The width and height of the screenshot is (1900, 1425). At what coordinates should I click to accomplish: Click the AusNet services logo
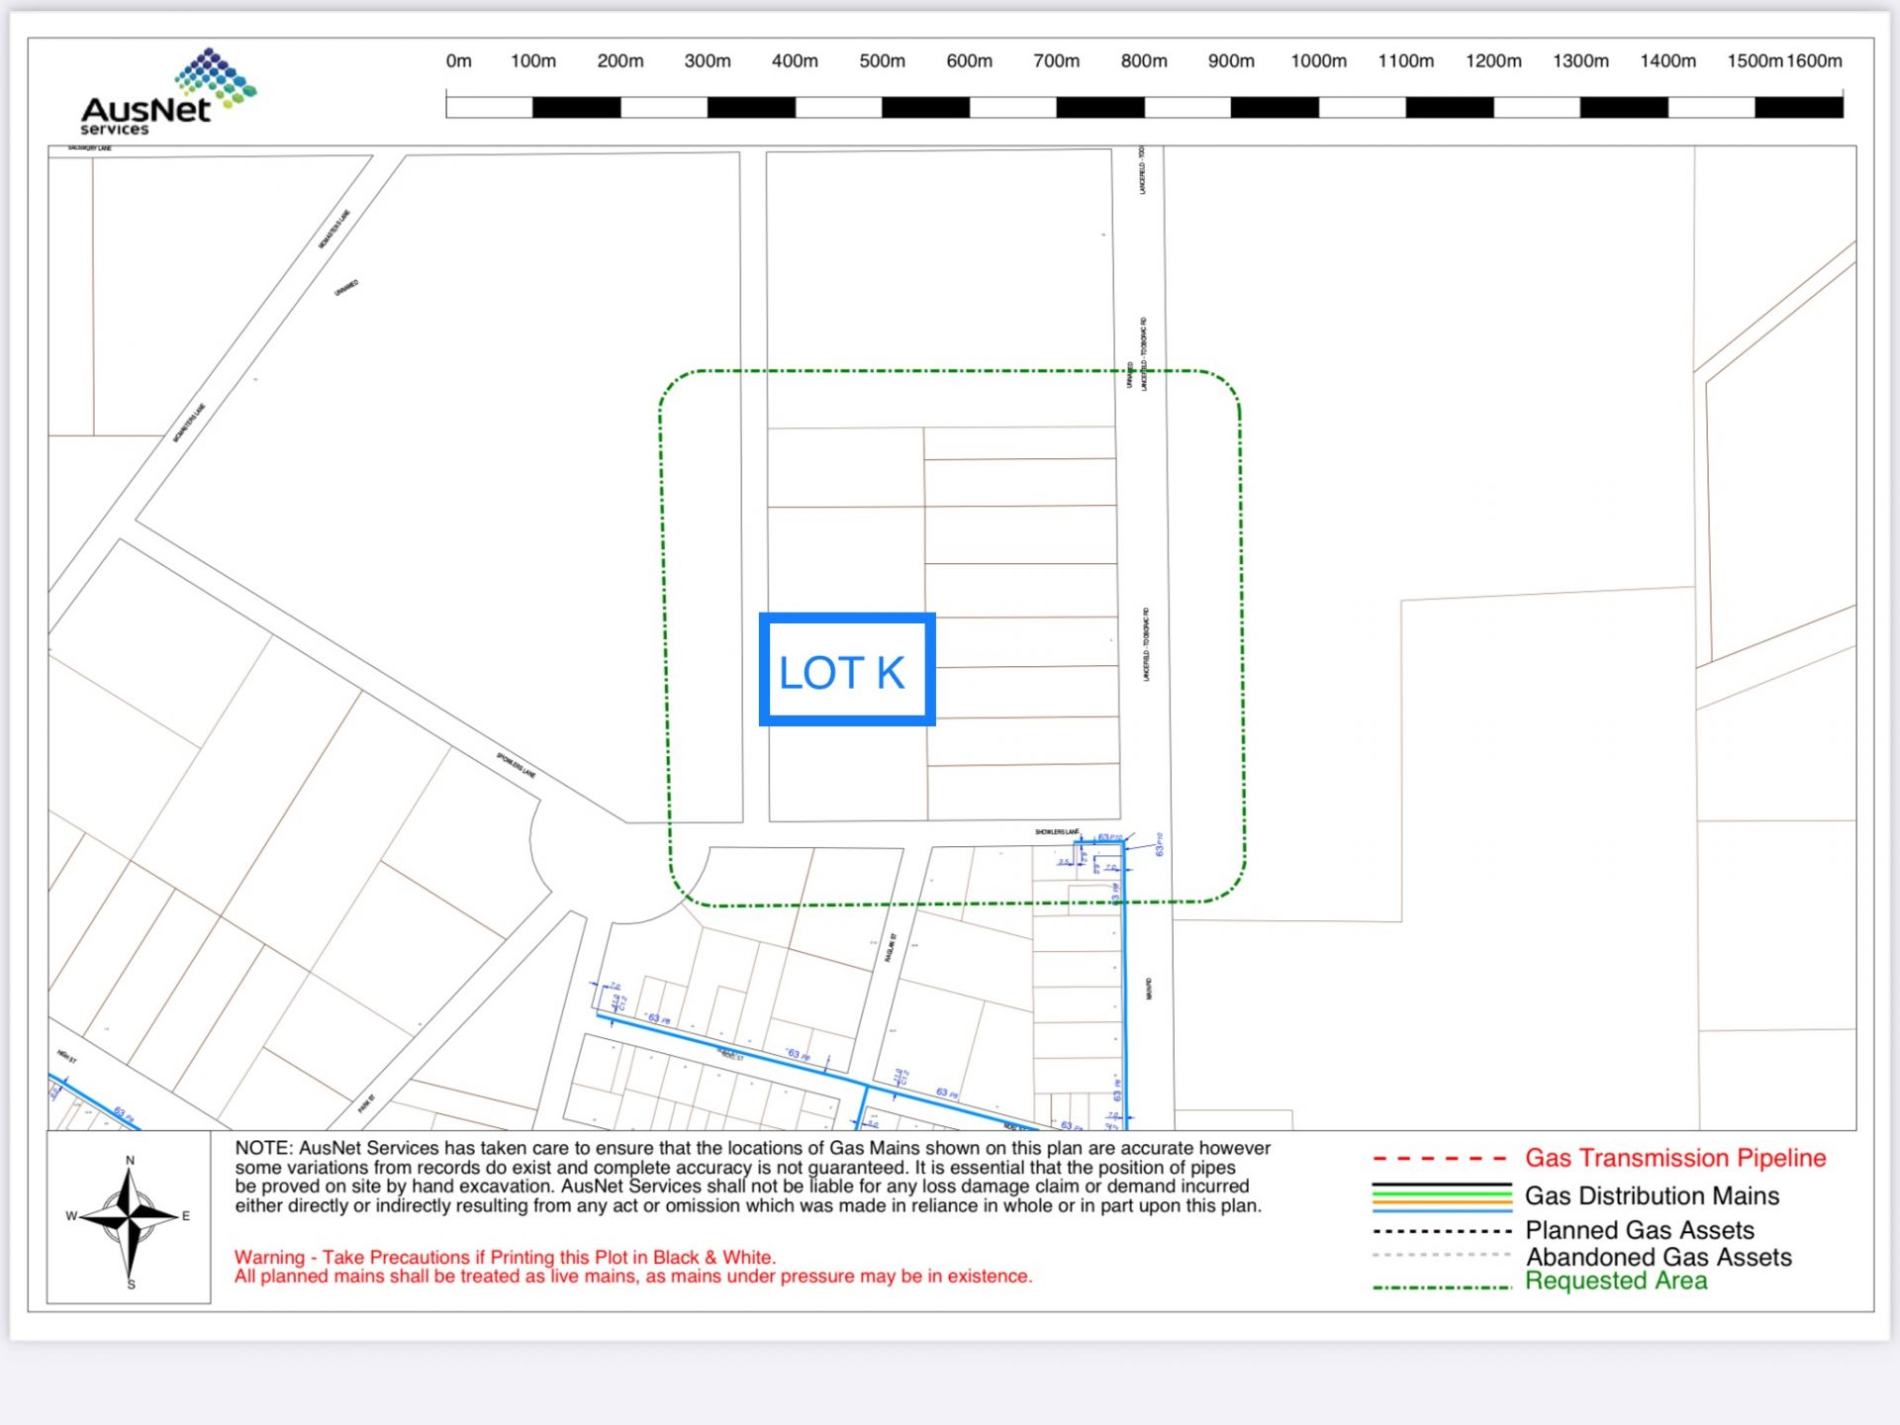point(168,92)
